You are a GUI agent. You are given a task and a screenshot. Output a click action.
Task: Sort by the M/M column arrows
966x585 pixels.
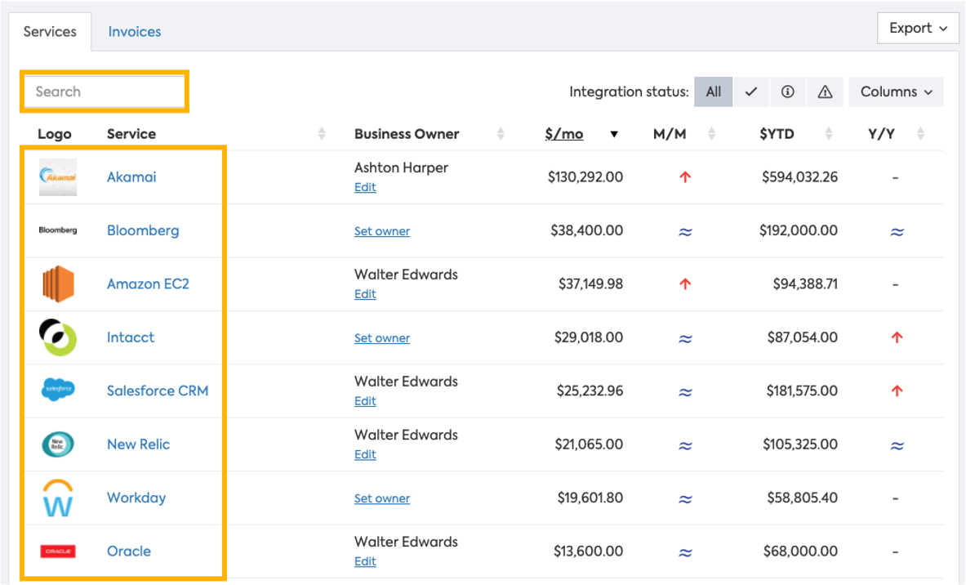click(711, 134)
